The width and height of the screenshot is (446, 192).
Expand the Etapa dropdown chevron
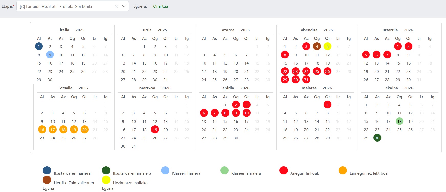[x=124, y=6]
